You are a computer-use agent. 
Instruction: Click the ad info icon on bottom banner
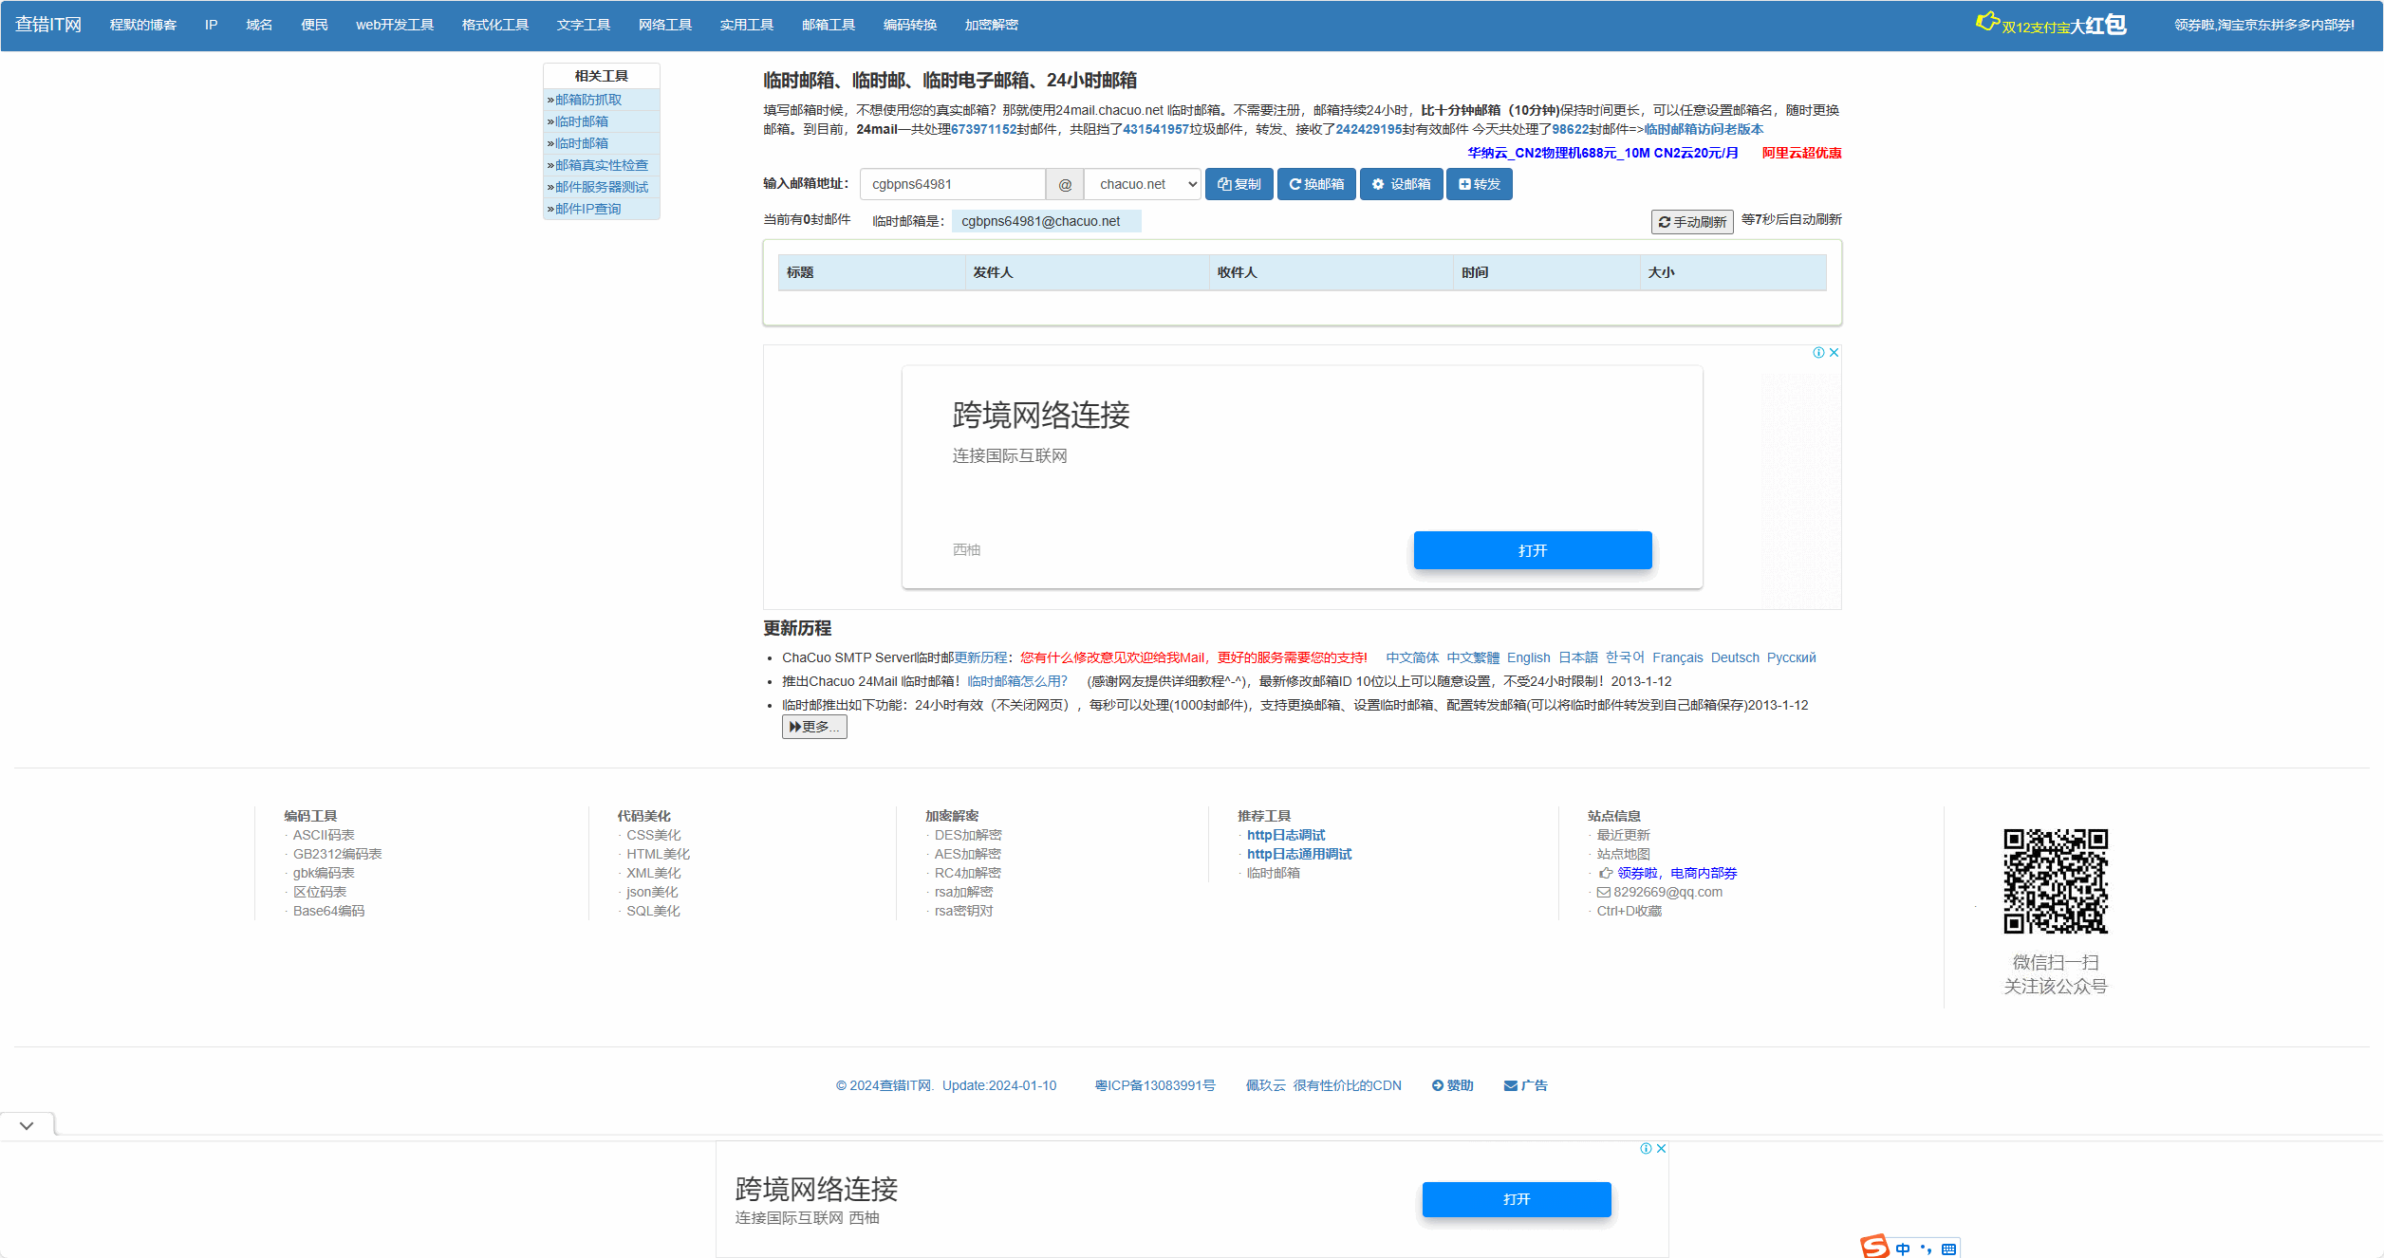tap(1646, 1149)
